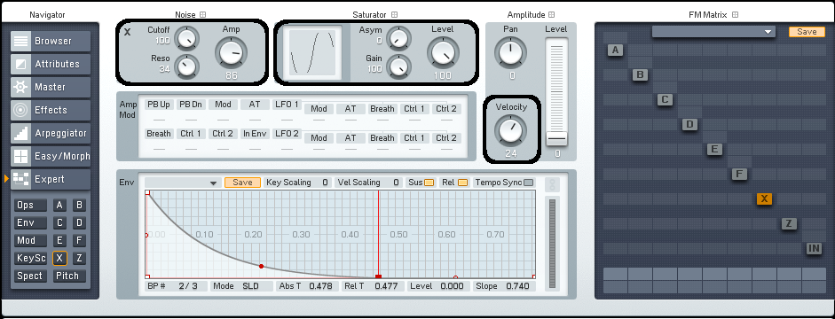Select operator Z in the FM Matrix
This screenshot has width=835, height=319.
tap(789, 224)
